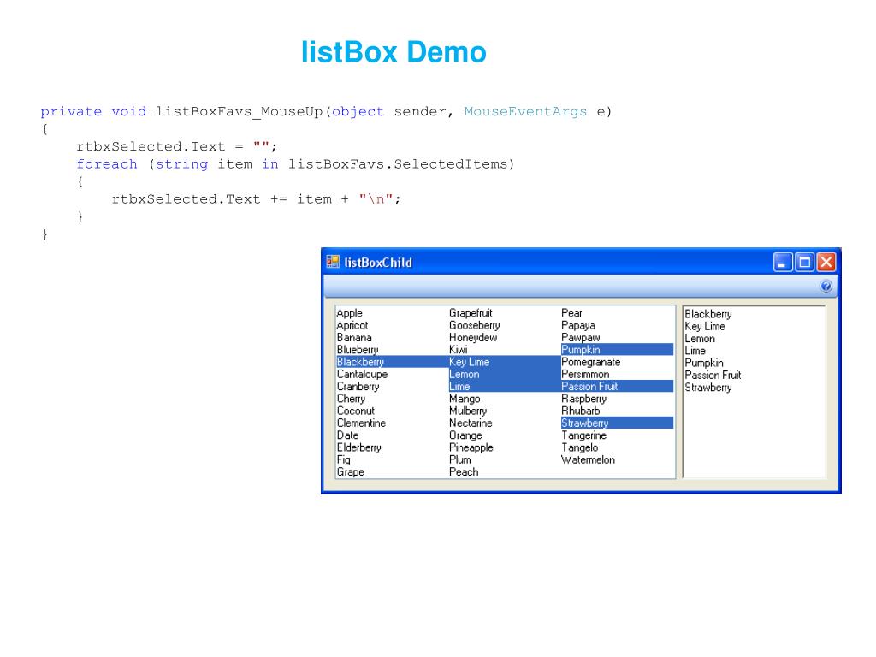876x657 pixels.
Task: Select Plum in the fruit list
Action: (x=460, y=459)
